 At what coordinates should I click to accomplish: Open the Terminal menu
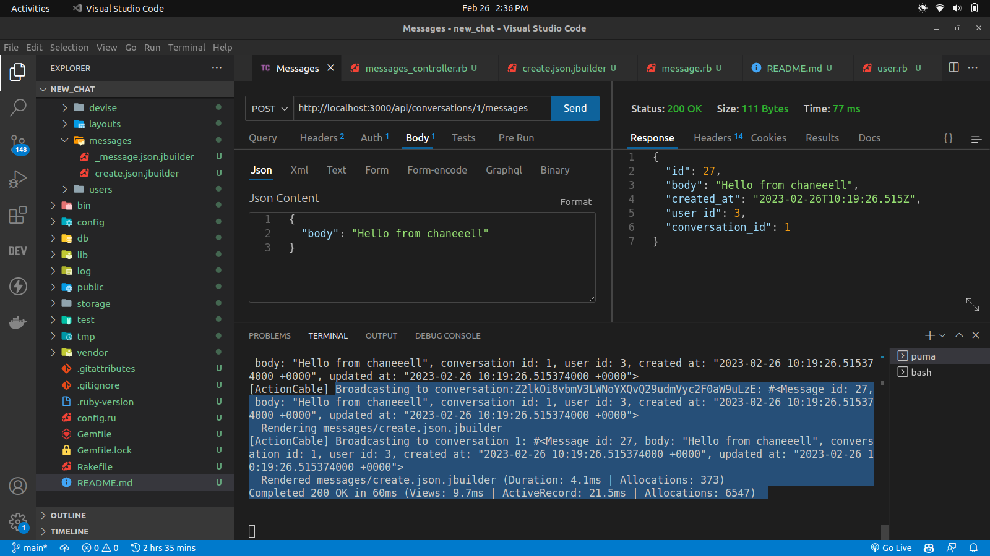[186, 48]
